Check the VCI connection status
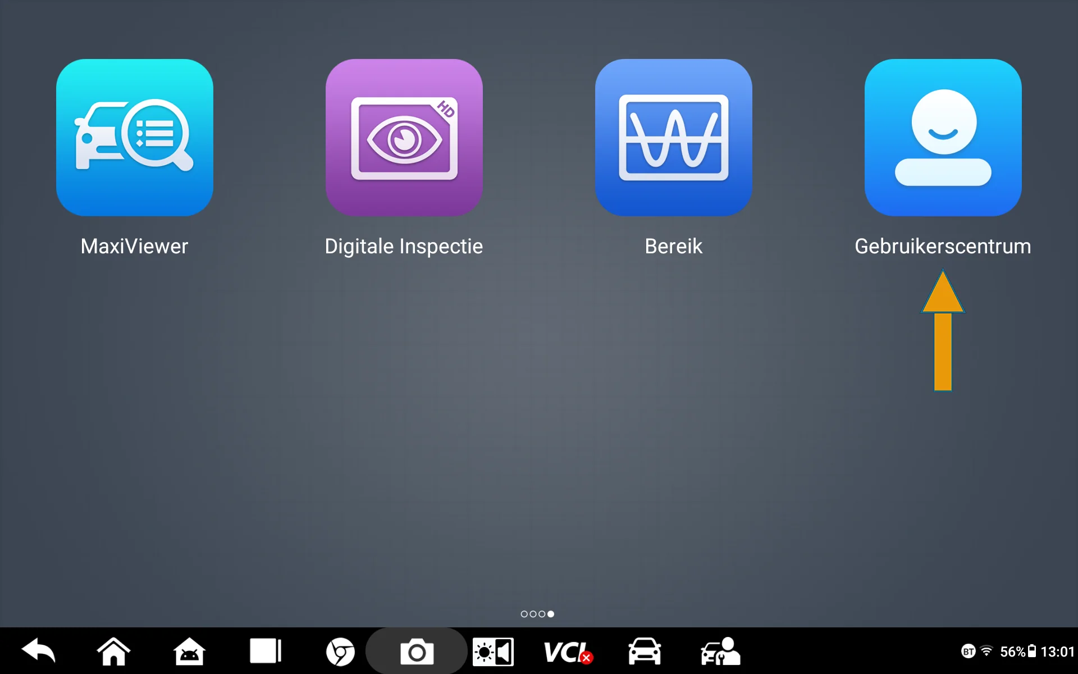This screenshot has width=1078, height=674. click(x=568, y=652)
